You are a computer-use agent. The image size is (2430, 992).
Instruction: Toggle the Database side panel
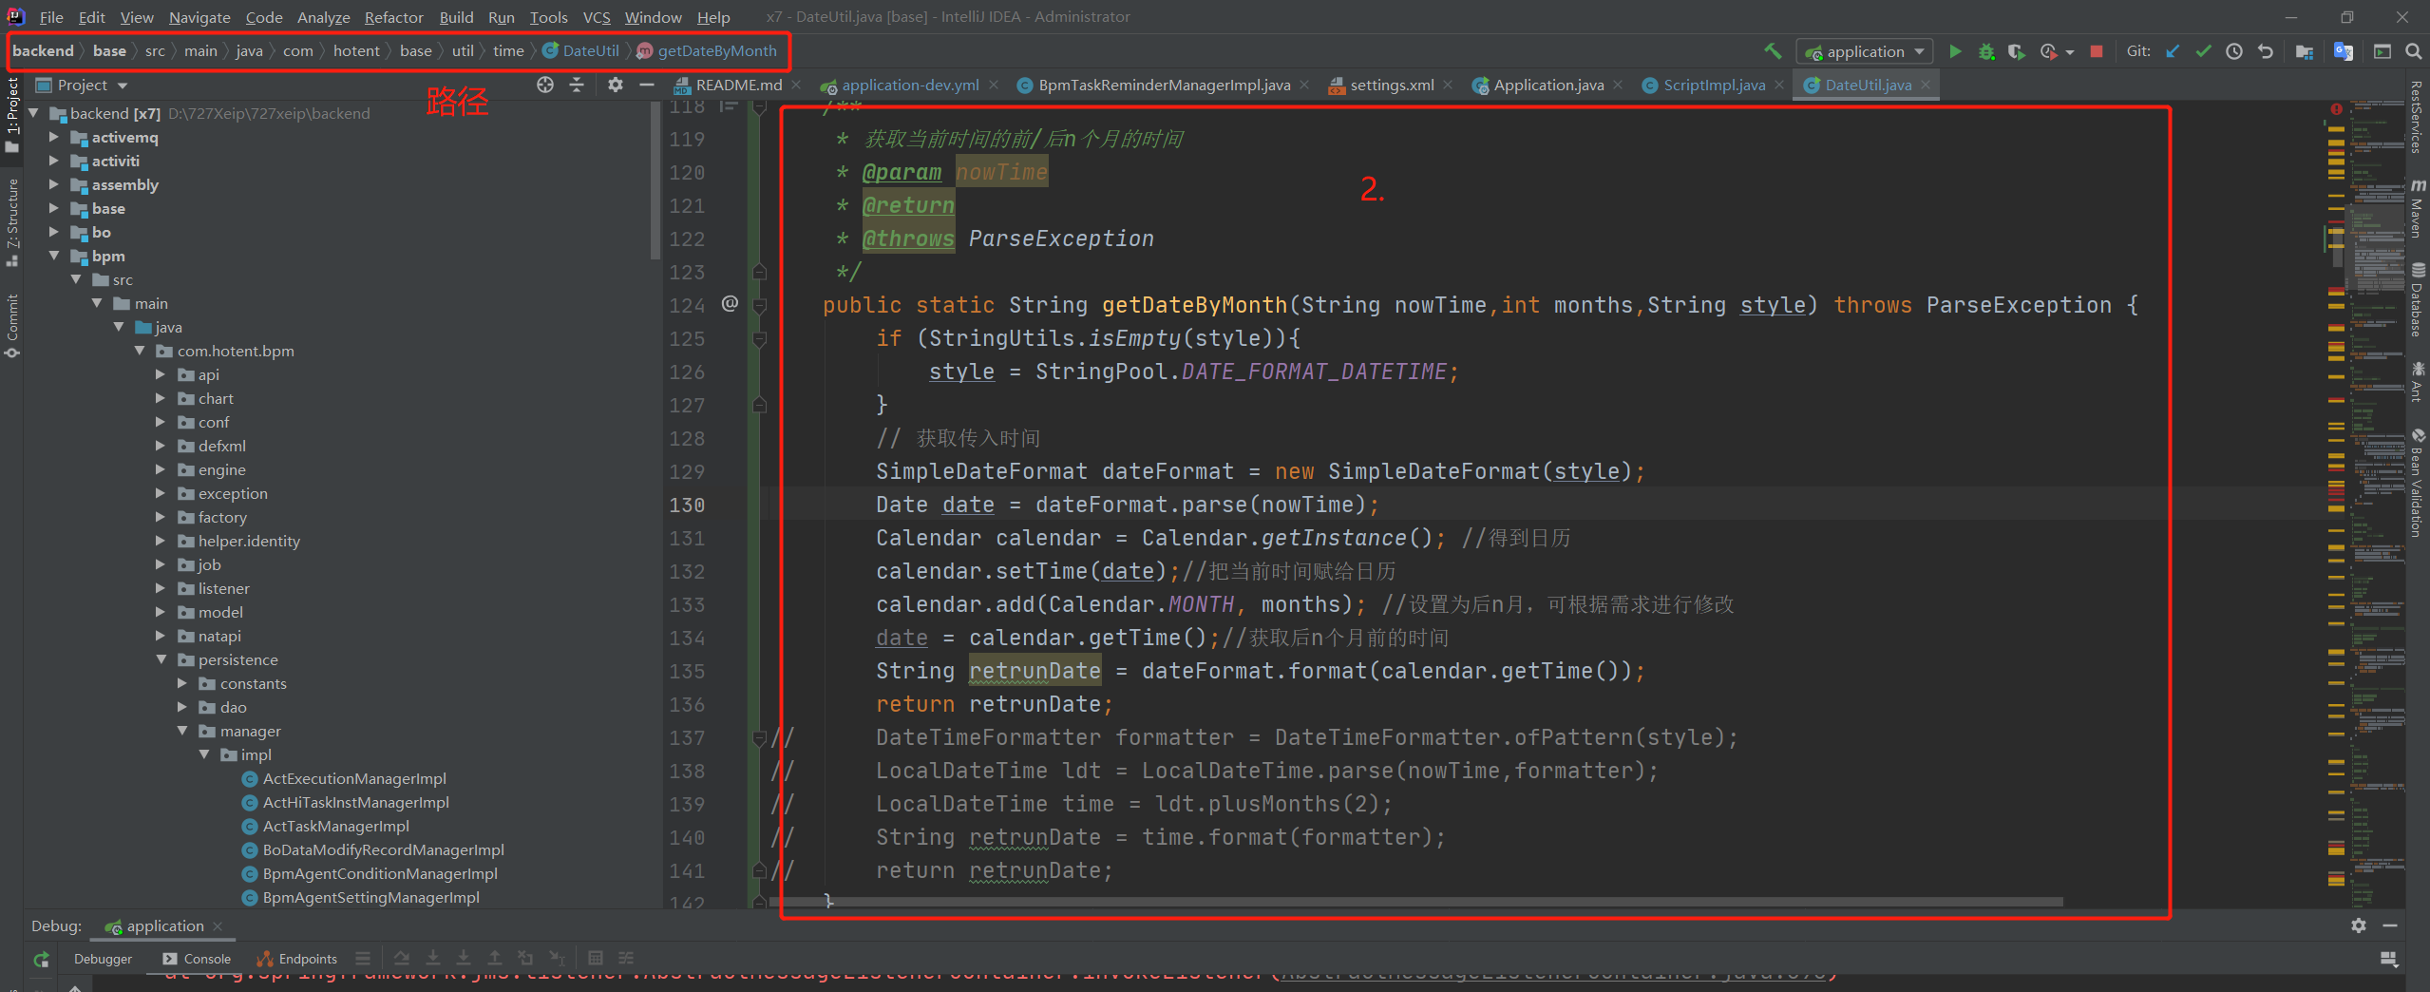[2417, 299]
